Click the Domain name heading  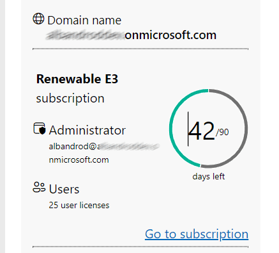click(84, 20)
